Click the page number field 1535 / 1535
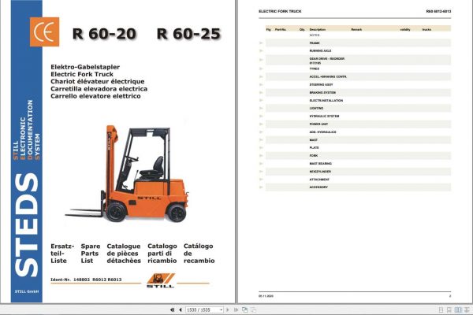473x315 pixels. (x=203, y=309)
